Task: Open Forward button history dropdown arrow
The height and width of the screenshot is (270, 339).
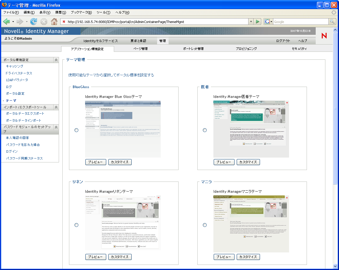Action: tap(27, 22)
